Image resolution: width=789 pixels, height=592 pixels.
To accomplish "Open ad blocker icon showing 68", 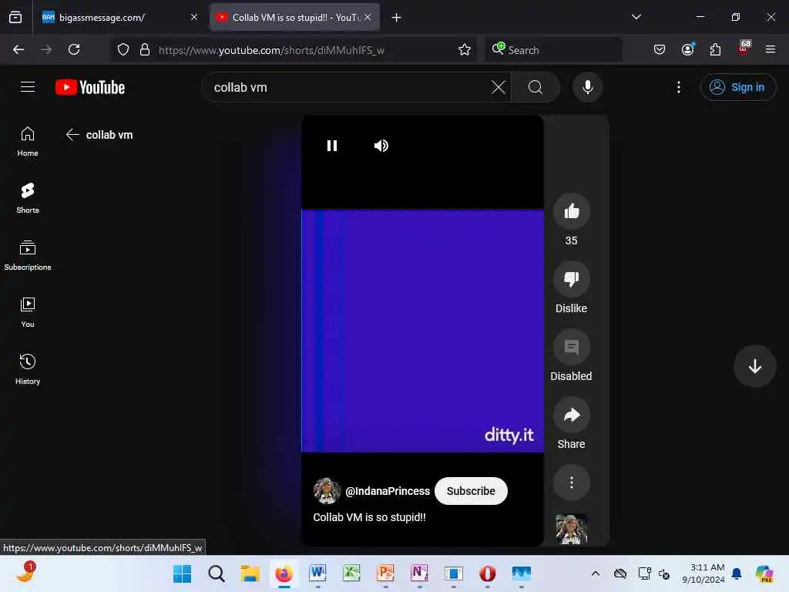I will tap(744, 49).
